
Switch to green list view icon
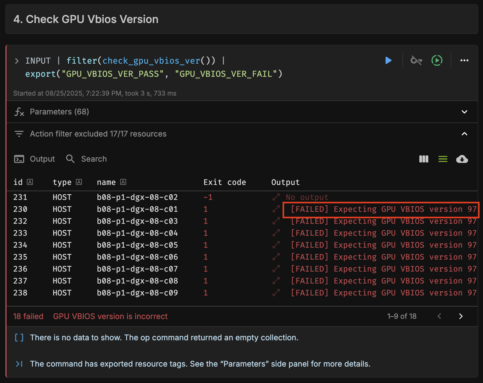coord(443,159)
